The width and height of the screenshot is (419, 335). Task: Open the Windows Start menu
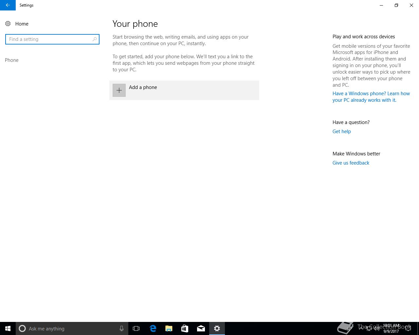[x=8, y=328]
